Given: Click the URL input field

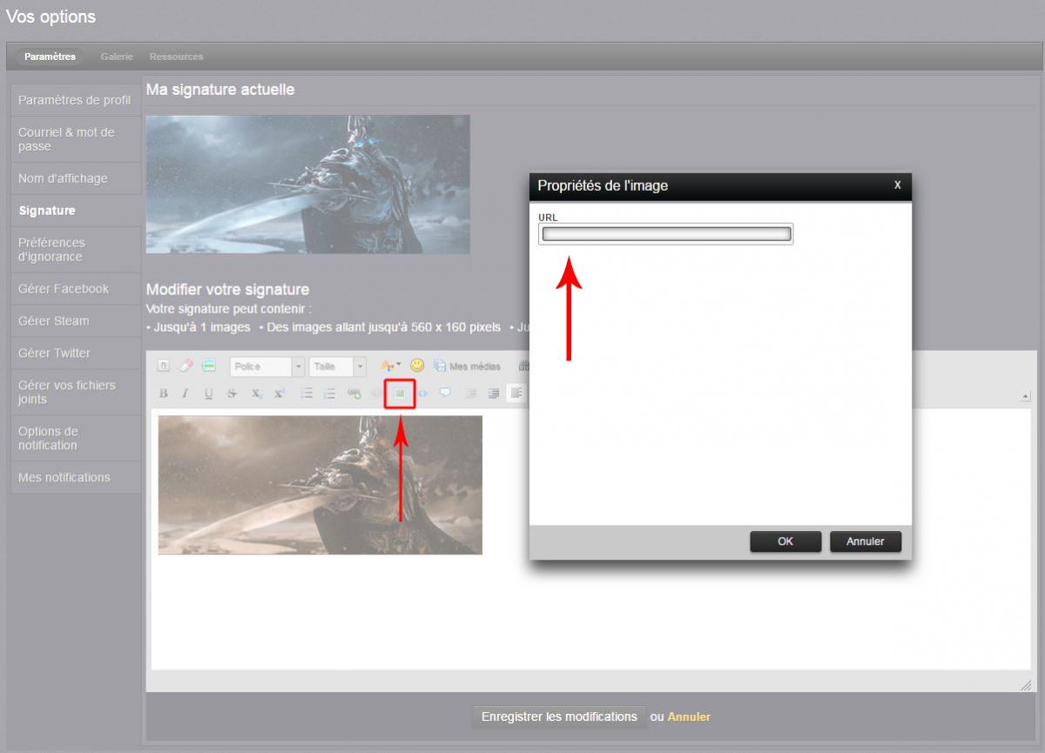Looking at the screenshot, I should click(666, 233).
